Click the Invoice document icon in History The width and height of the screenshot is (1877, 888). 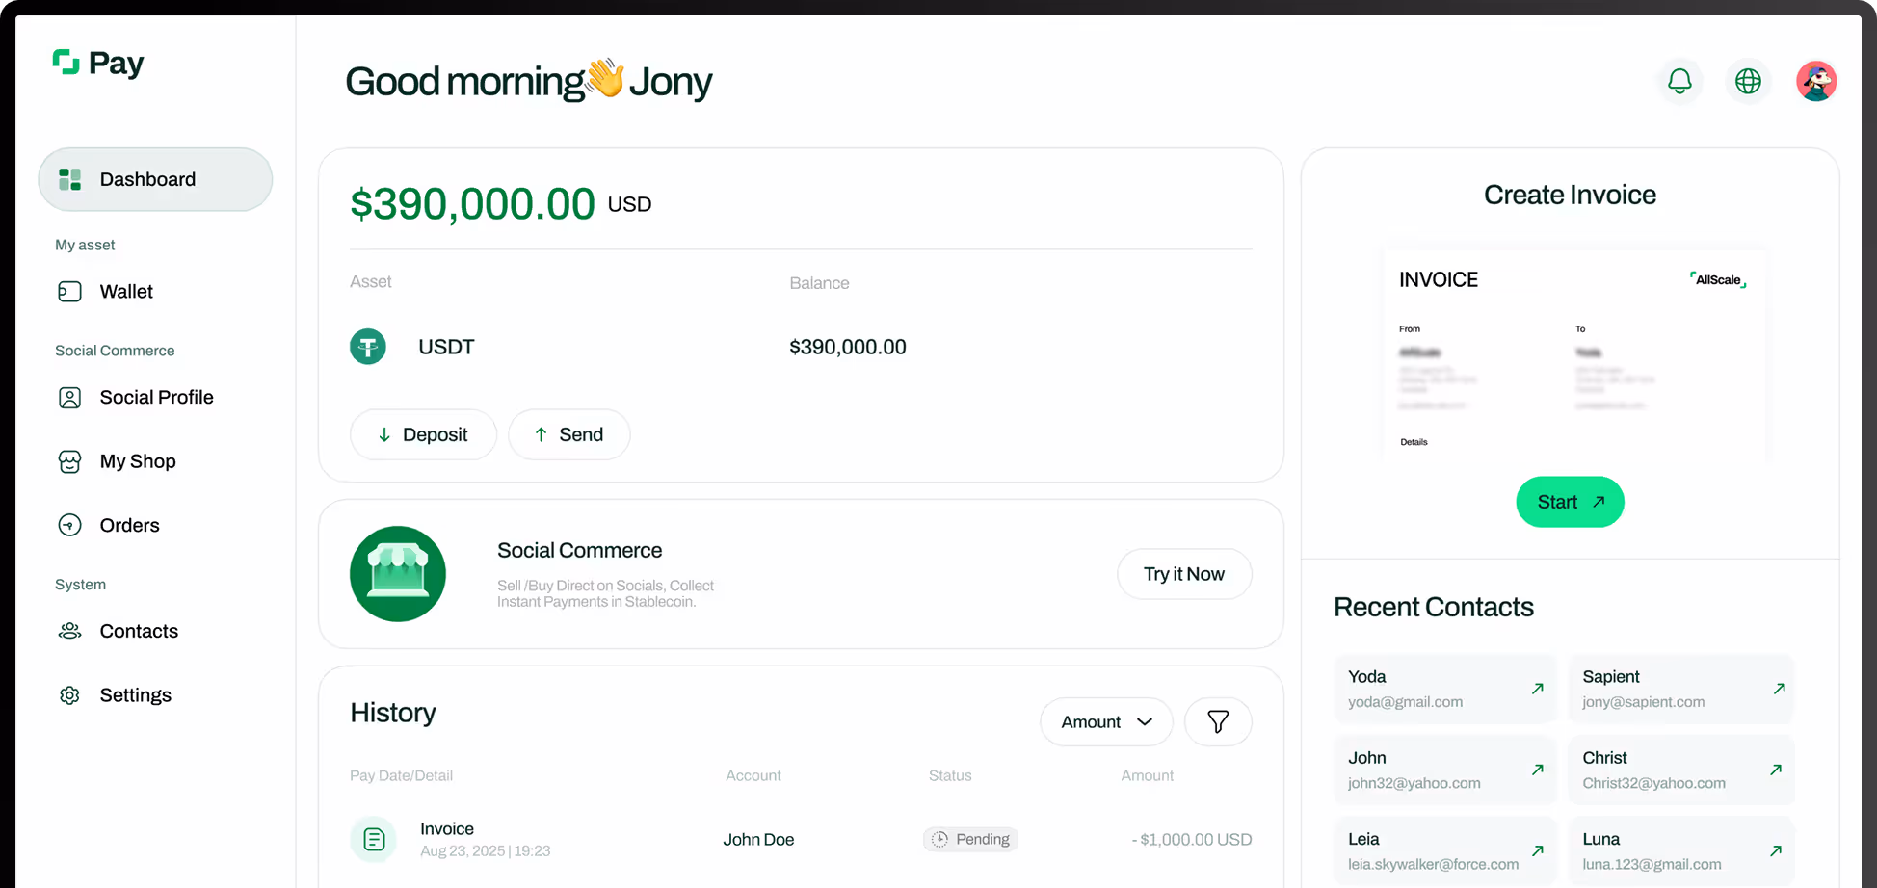click(x=374, y=840)
